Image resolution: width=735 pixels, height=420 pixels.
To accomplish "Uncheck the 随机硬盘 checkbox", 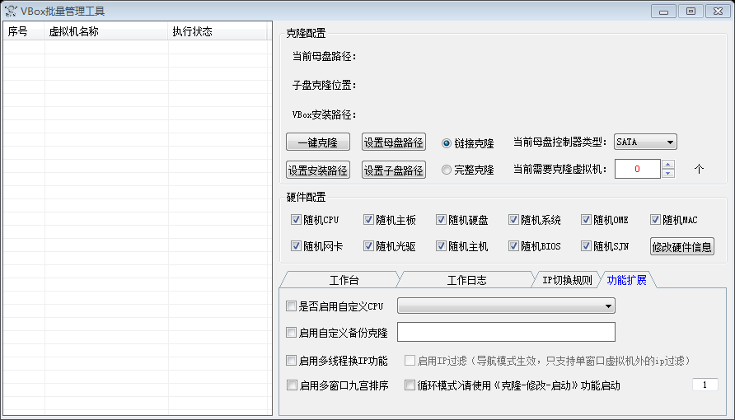I will [441, 220].
